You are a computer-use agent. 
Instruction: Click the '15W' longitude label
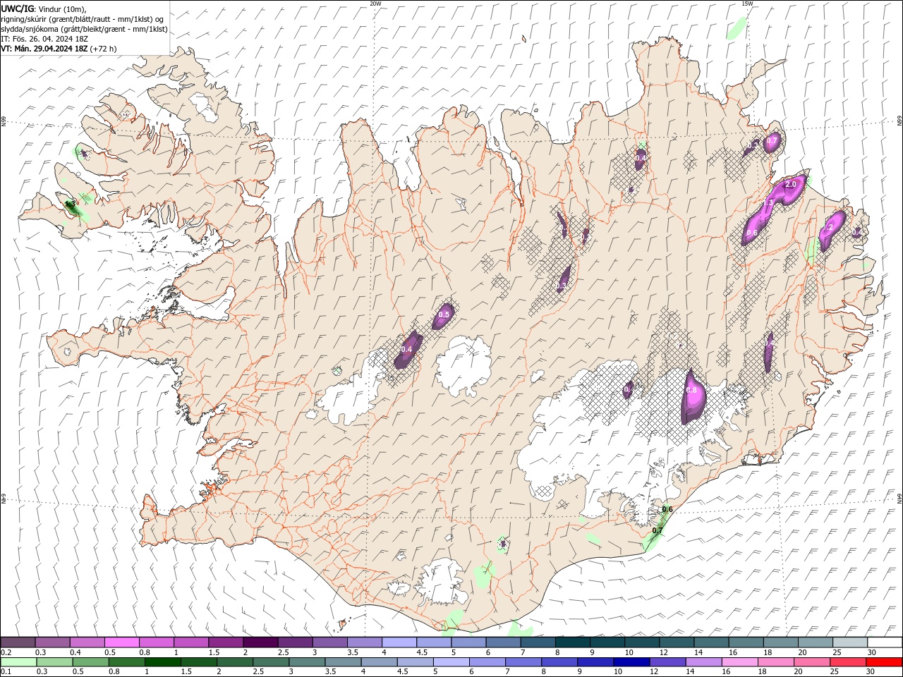pos(746,4)
